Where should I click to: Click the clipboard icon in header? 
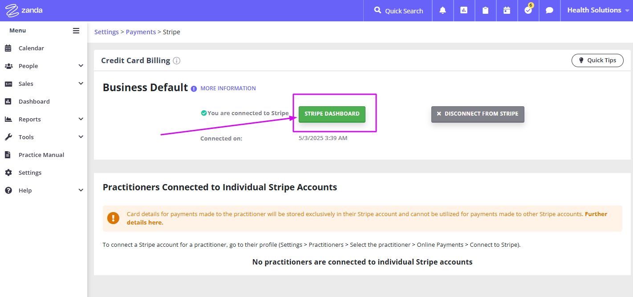point(485,11)
